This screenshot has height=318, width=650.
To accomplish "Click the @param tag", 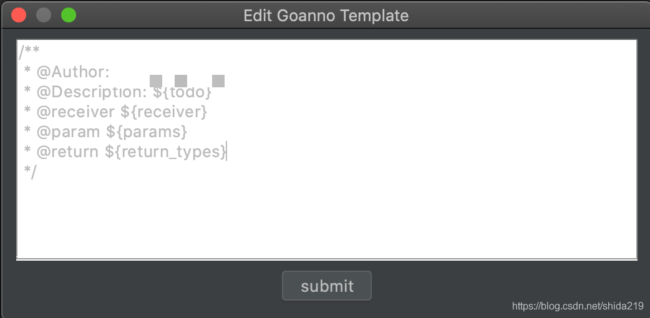I will coord(69,132).
